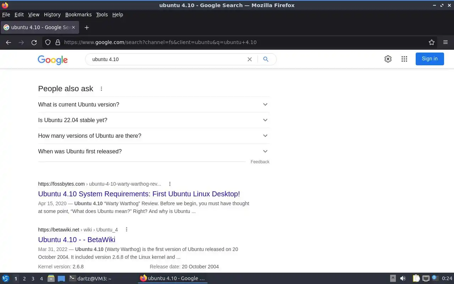Open the LXQt start menu icon

click(6, 278)
